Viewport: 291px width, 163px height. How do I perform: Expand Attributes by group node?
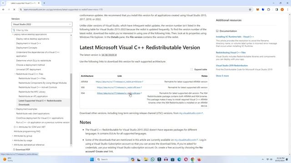(13, 136)
